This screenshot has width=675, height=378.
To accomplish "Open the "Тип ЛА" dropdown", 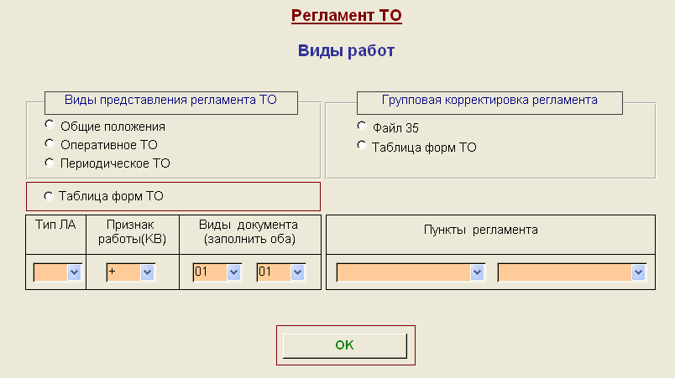I will click(x=74, y=272).
